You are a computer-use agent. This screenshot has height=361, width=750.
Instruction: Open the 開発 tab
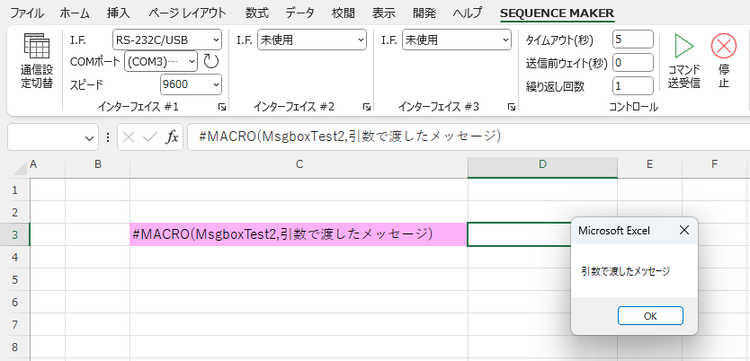pyautogui.click(x=424, y=13)
